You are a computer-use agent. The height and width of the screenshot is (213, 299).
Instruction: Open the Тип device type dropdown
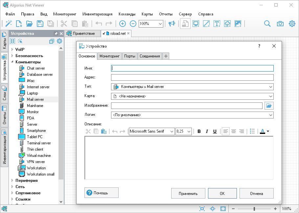pos(192,87)
